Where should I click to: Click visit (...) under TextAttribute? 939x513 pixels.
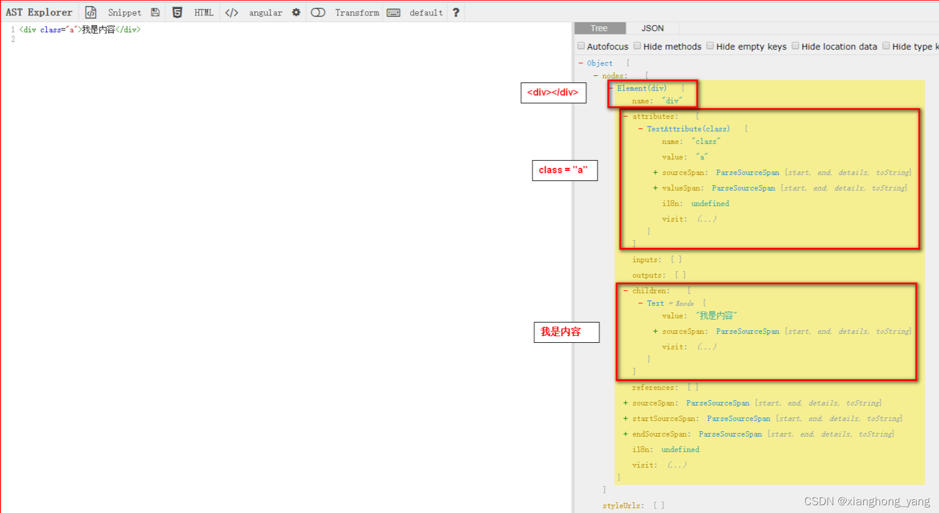689,219
